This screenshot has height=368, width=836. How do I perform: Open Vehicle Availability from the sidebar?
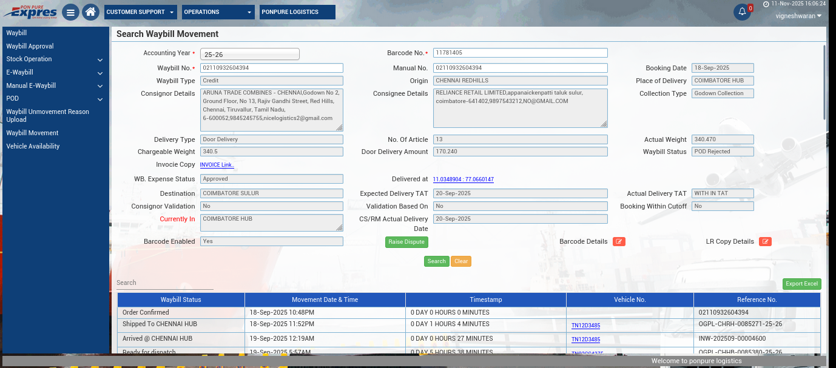33,146
